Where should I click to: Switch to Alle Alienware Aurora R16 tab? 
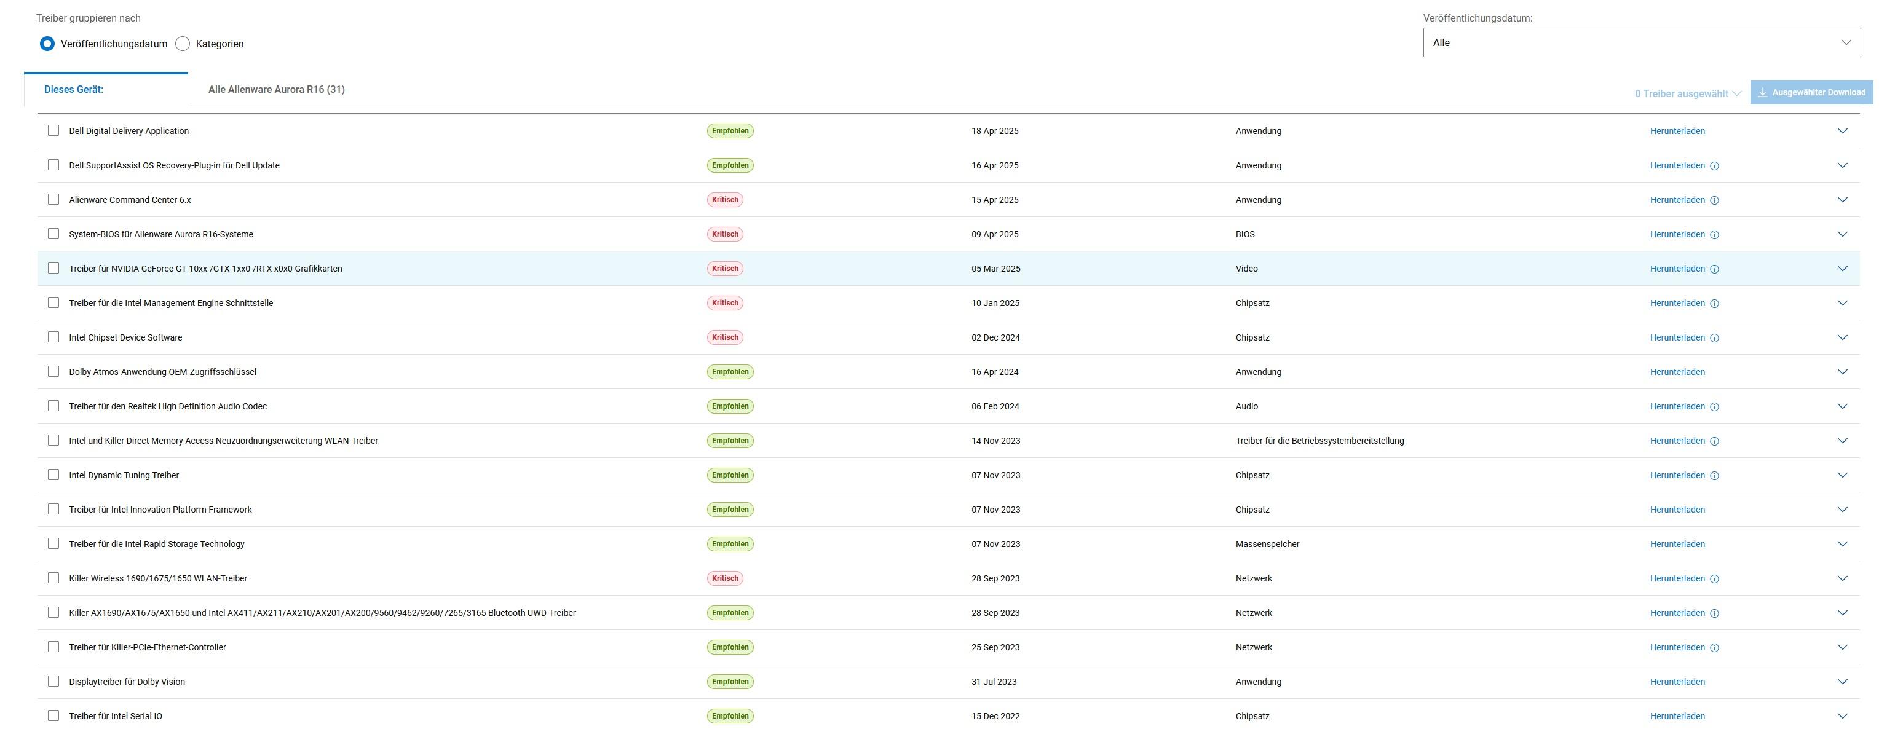click(276, 89)
